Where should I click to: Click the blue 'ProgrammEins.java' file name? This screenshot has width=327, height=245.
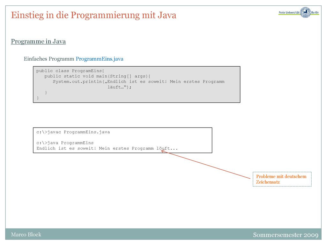point(100,59)
